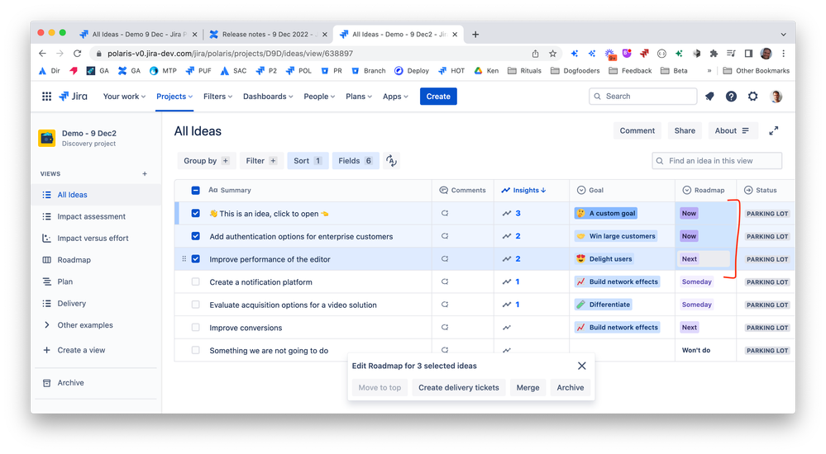Check 'Evaluate acquisition options' row checkbox
The width and height of the screenshot is (826, 454).
[x=195, y=305]
